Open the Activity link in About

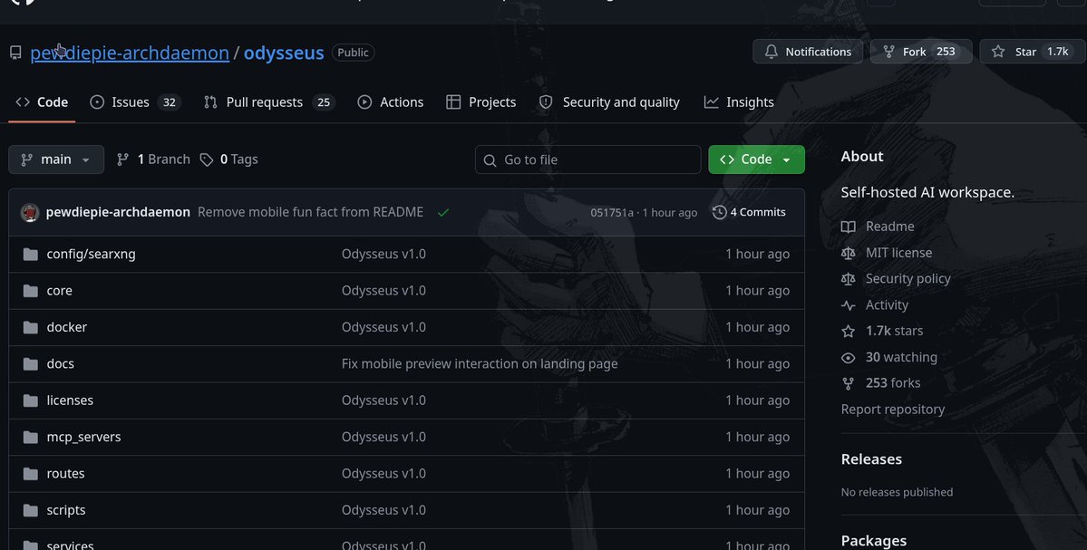click(887, 305)
